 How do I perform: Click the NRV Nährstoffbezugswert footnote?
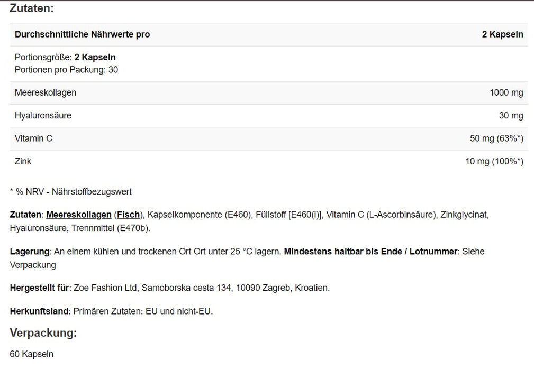[x=71, y=192]
